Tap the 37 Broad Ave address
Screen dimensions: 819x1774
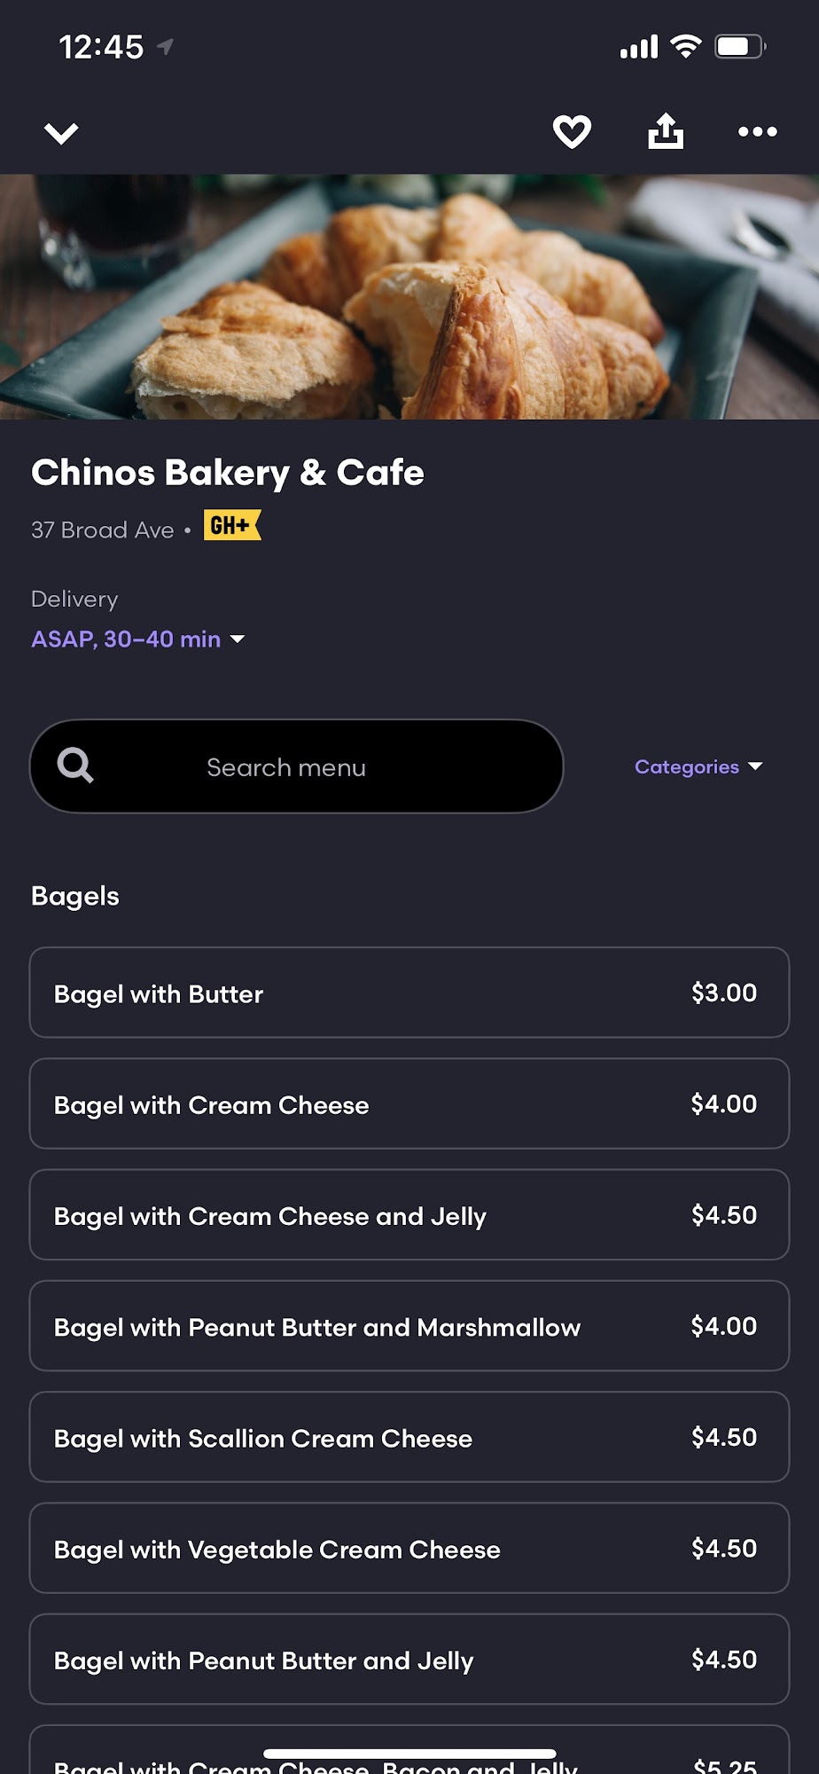[x=103, y=530]
